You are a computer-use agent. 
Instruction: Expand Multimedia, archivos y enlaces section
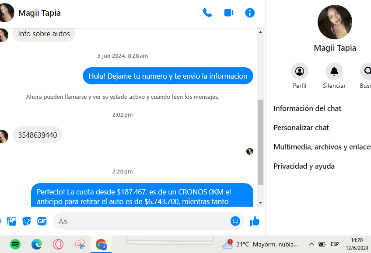(x=322, y=147)
